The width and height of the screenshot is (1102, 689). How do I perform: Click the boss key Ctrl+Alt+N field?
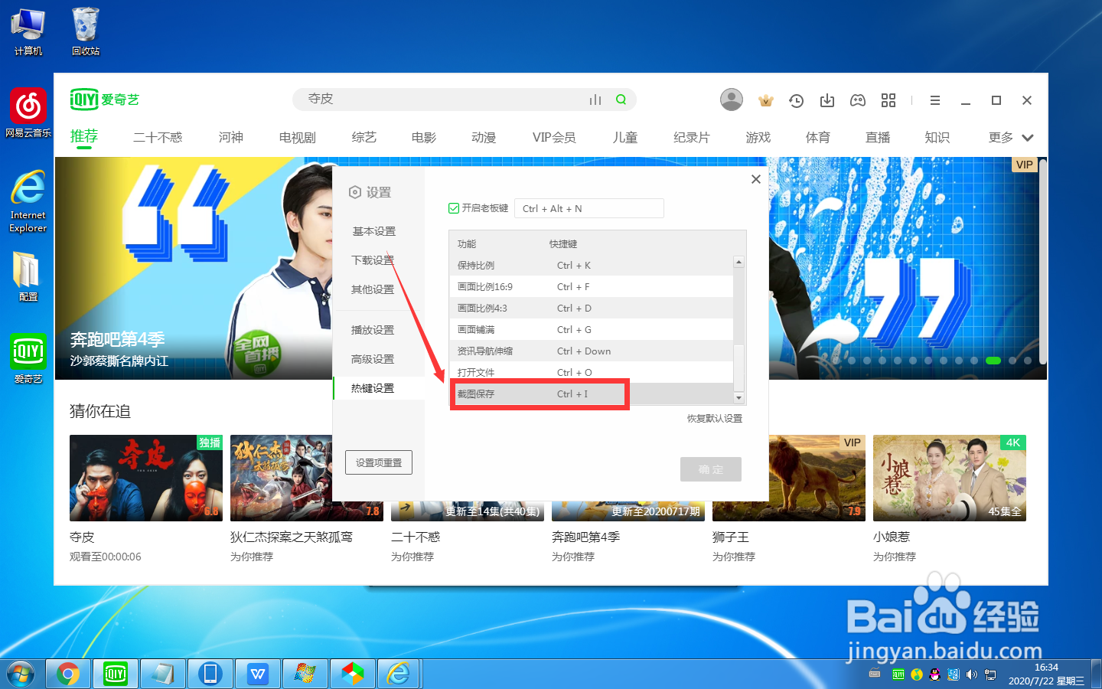point(589,208)
